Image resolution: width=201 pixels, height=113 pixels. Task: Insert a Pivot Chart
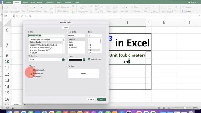tap(115, 9)
